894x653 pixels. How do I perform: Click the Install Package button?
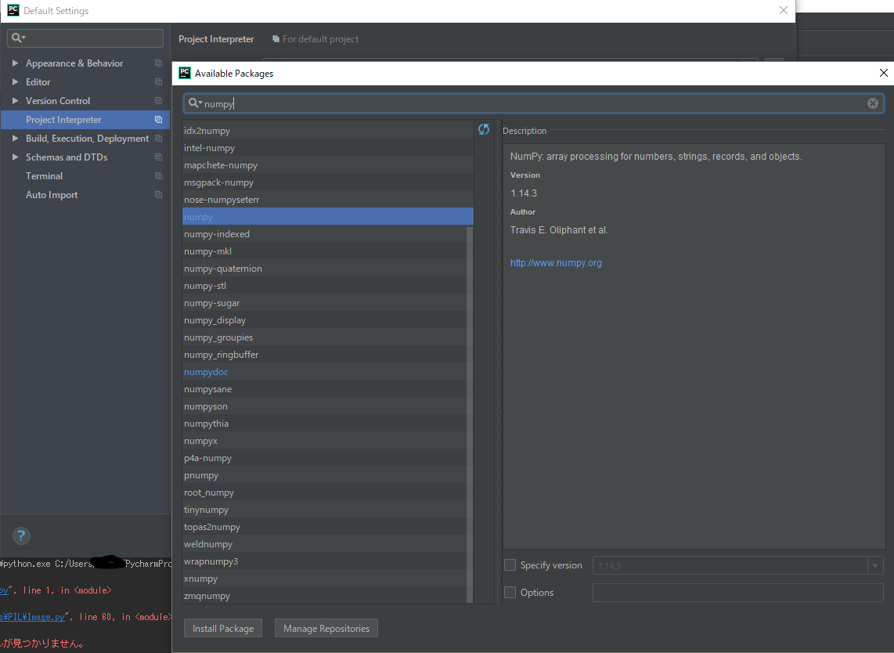pyautogui.click(x=223, y=628)
